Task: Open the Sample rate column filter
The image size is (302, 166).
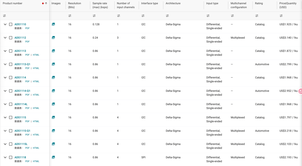Action: pyautogui.click(x=94, y=16)
